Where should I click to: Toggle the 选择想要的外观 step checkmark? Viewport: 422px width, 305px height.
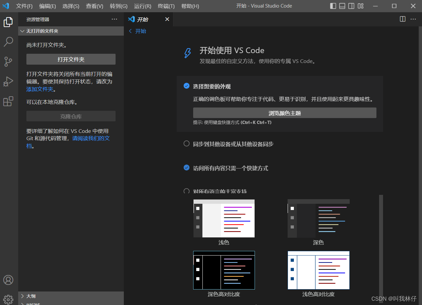pos(187,86)
